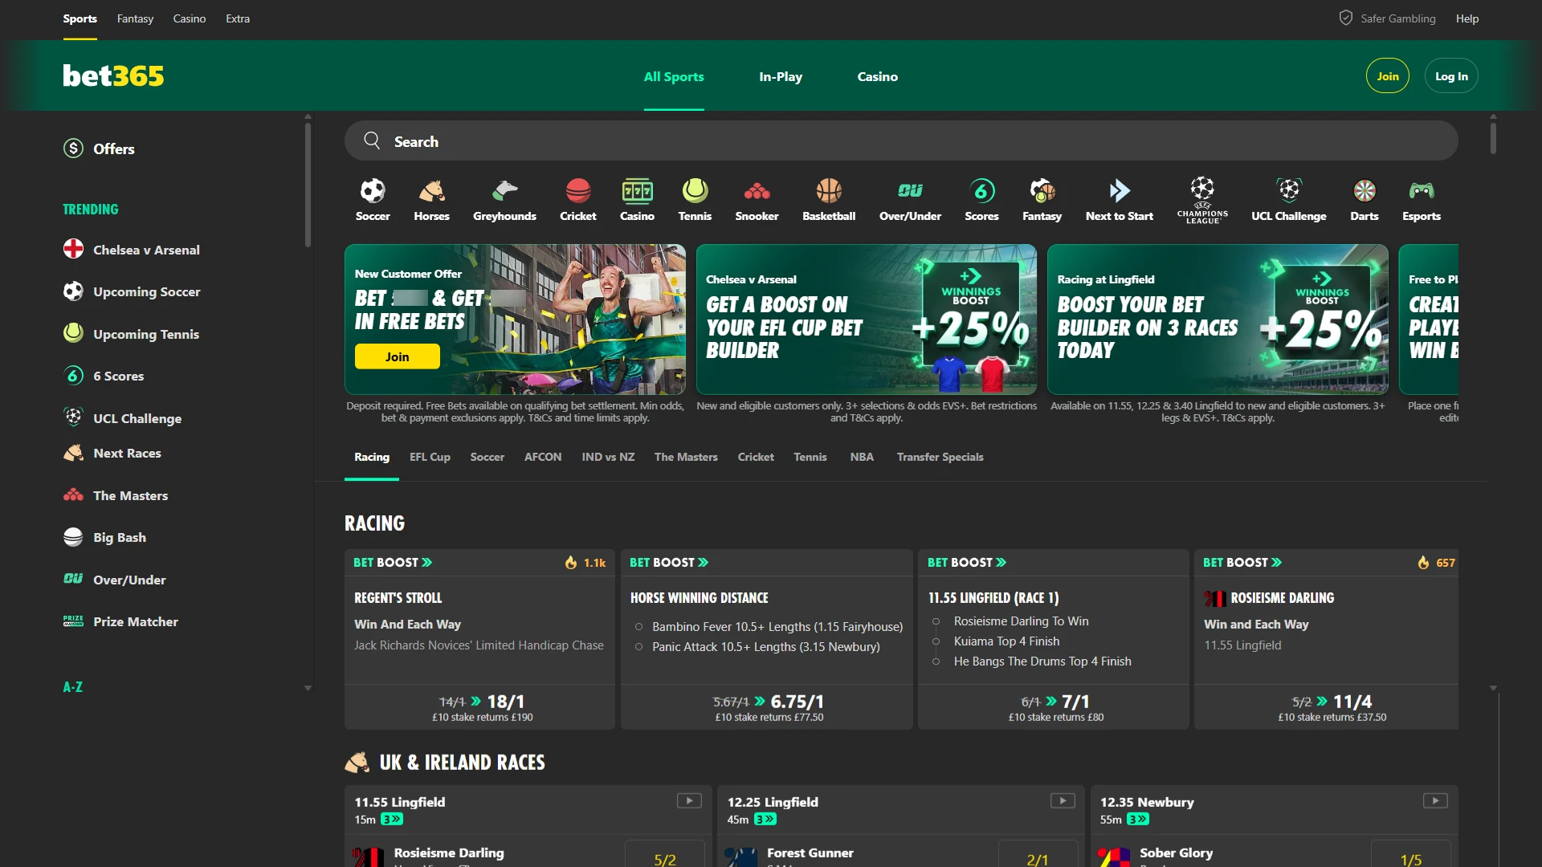Click the Log In button
Screen dimensions: 1542x867
(x=1450, y=75)
